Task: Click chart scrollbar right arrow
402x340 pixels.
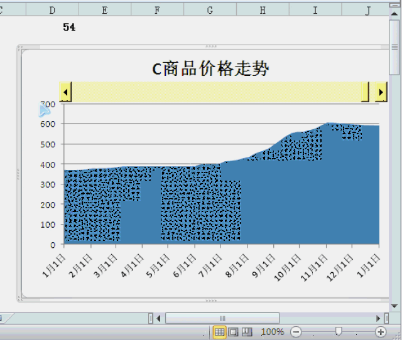Action: click(x=381, y=92)
